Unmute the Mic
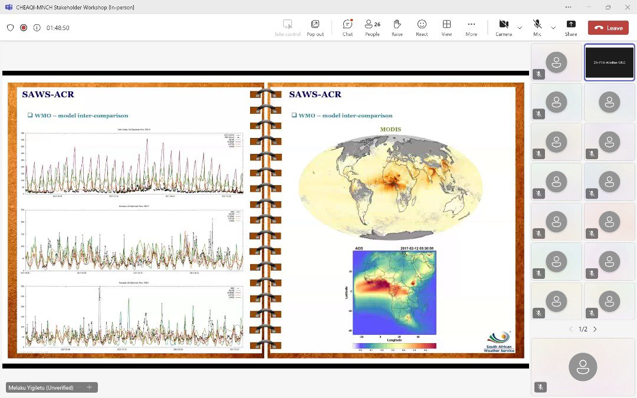Image resolution: width=637 pixels, height=398 pixels. coord(537,28)
